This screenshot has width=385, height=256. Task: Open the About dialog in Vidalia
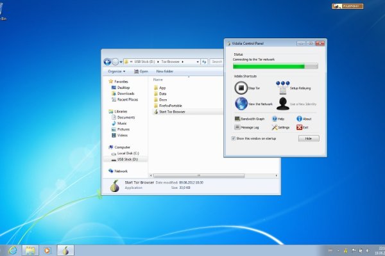(299, 119)
